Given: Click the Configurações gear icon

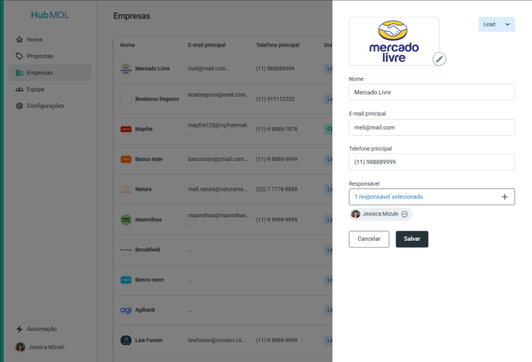Looking at the screenshot, I should (19, 106).
